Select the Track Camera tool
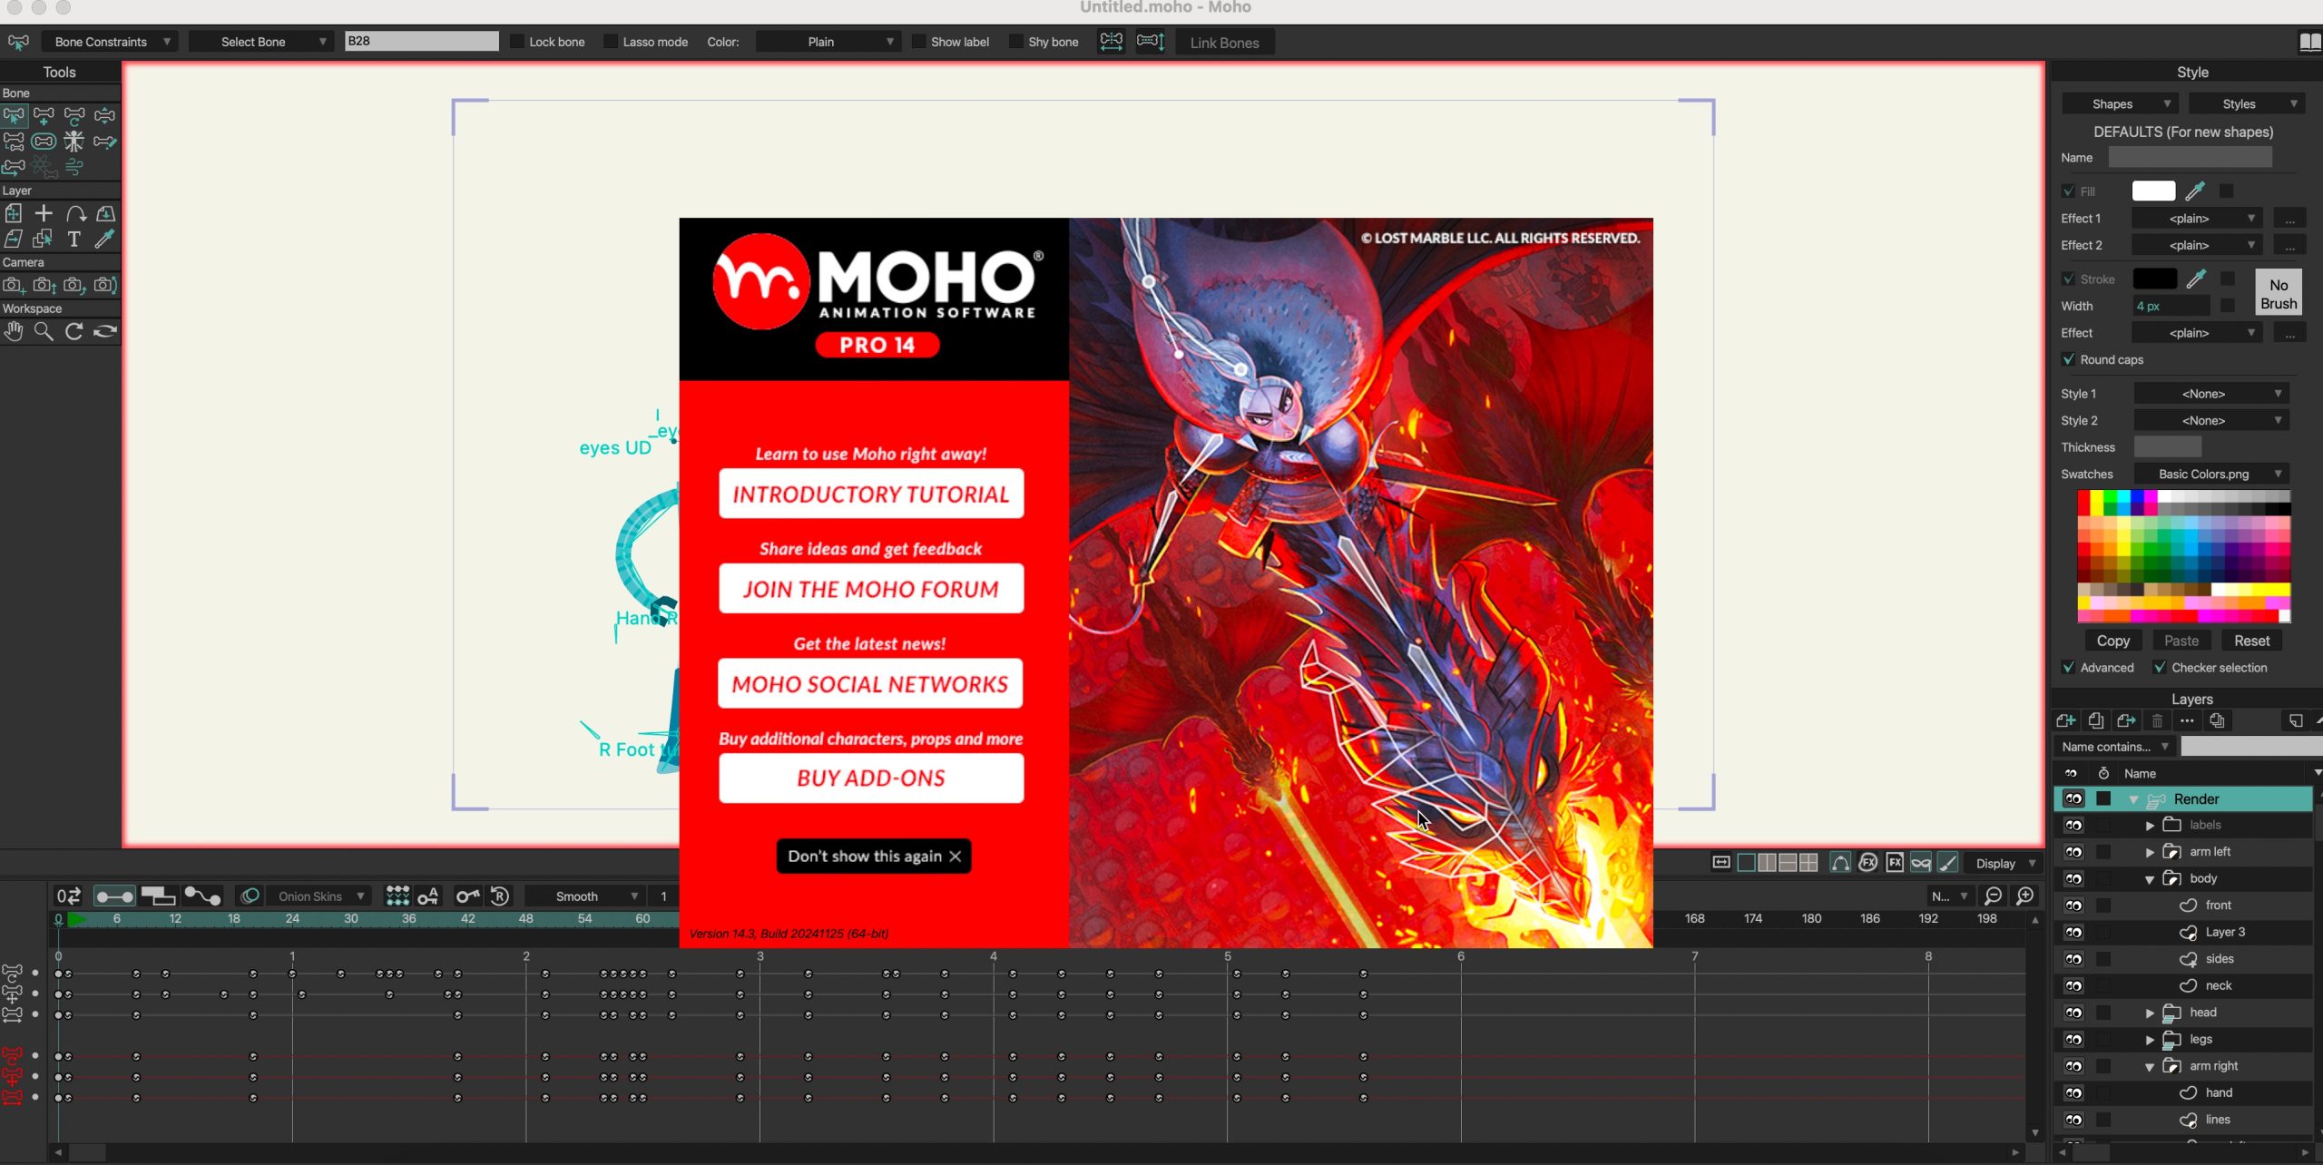 14,285
